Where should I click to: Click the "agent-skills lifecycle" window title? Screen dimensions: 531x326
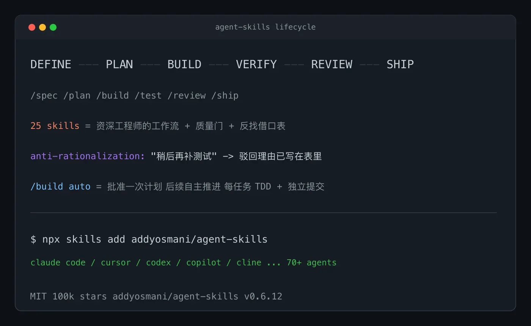(265, 27)
